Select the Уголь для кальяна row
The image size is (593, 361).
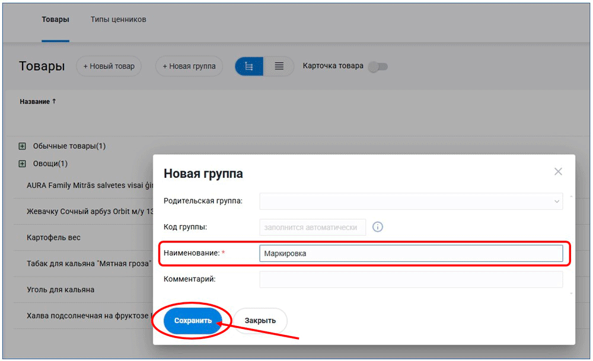pos(60,290)
